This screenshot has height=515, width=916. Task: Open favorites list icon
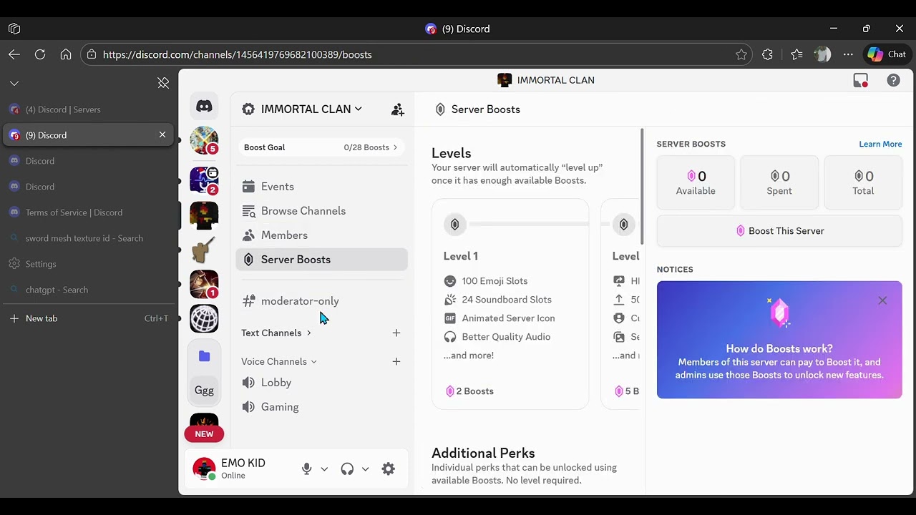click(796, 54)
